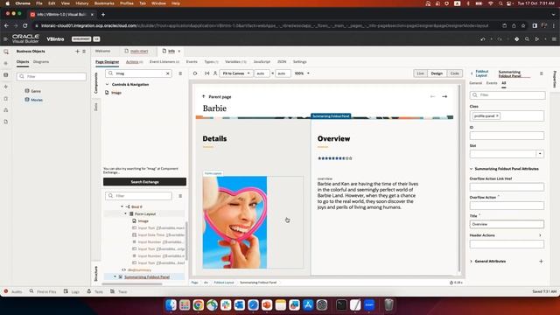The image size is (560, 315).
Task: Switch to the Page Designer tab
Action: pos(107,62)
